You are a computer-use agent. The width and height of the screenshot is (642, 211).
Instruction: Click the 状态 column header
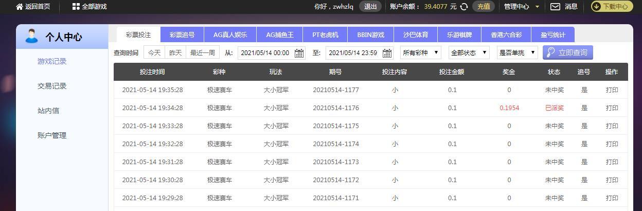tap(555, 72)
